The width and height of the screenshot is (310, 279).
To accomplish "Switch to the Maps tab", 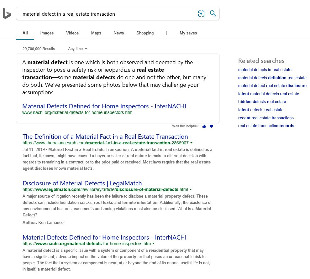I will 96,33.
